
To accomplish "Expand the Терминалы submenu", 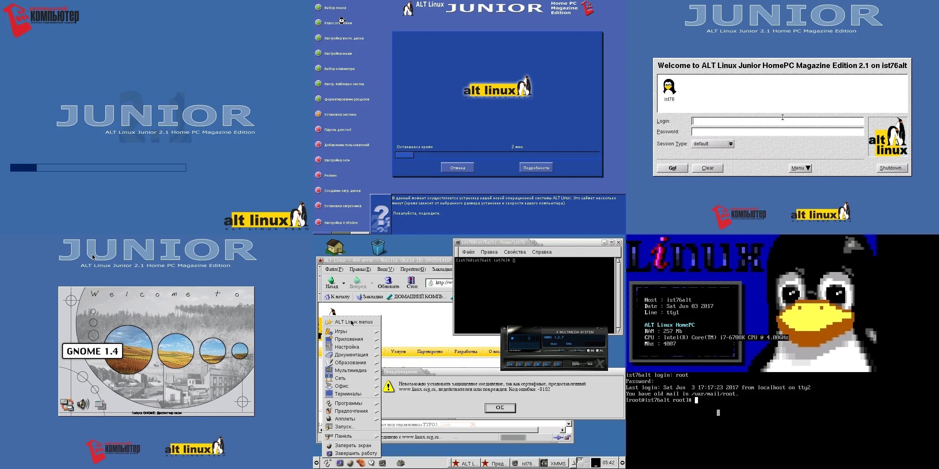I will coord(352,394).
